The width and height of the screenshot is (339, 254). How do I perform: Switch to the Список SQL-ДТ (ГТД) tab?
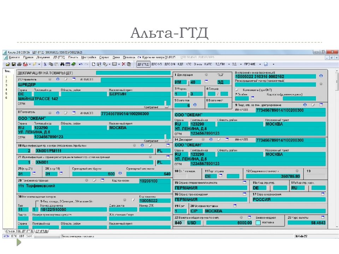click(19, 231)
